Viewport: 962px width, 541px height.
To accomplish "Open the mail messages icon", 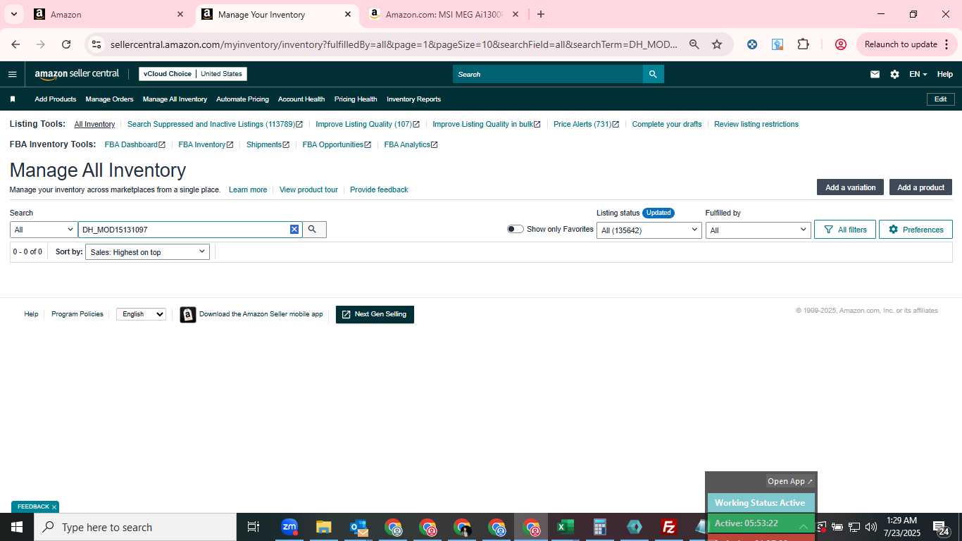I will click(x=875, y=74).
